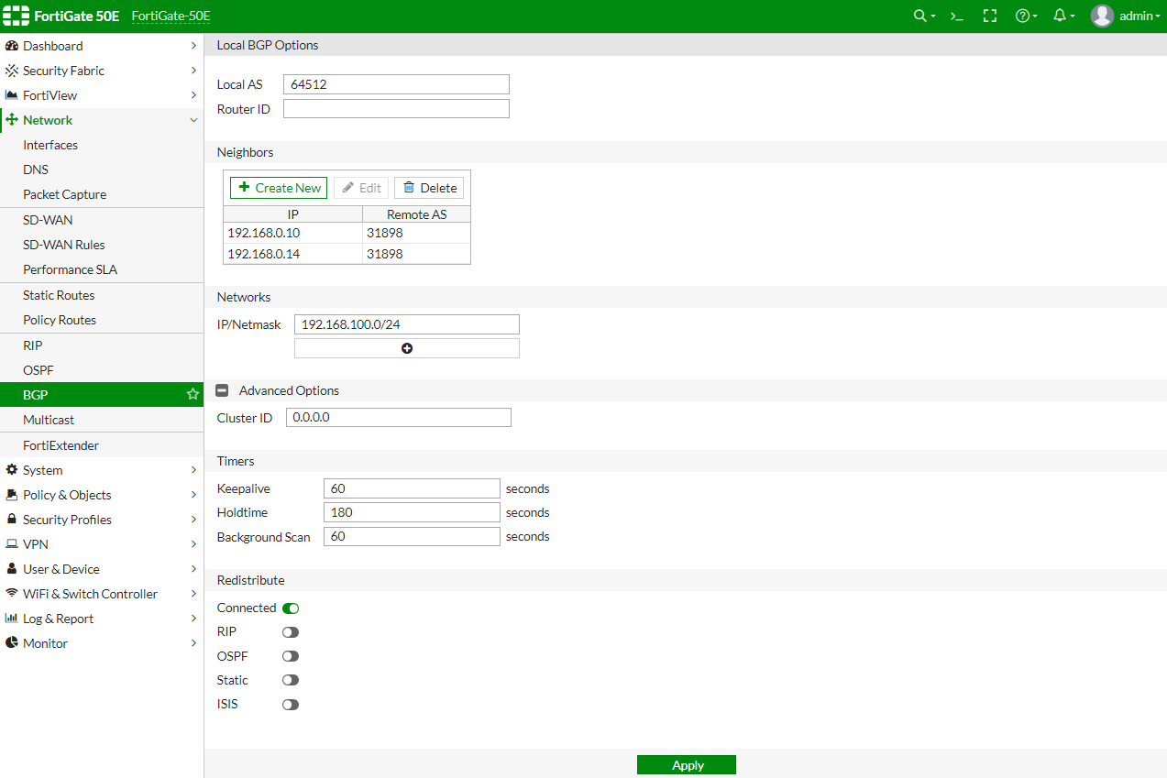Screen dimensions: 1167x778
Task: Open the Interfaces page
Action: coord(50,145)
